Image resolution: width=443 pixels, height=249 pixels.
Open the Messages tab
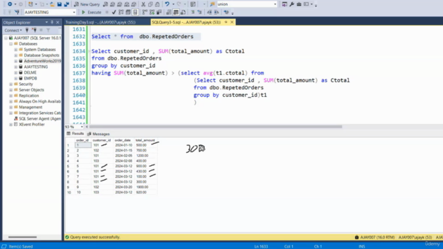98,133
